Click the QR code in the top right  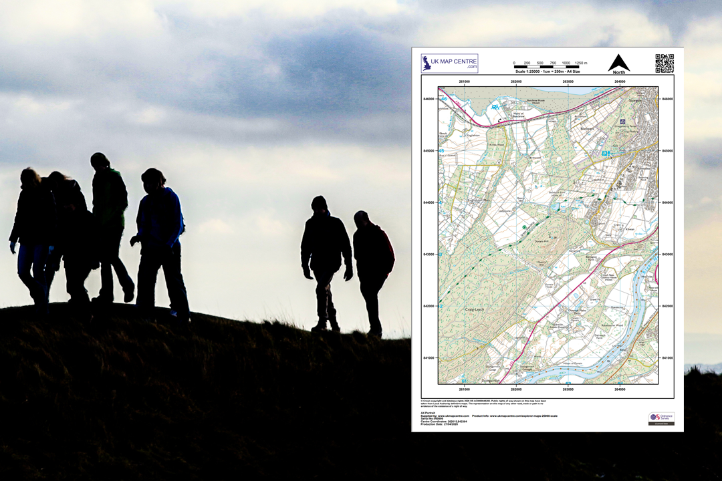point(666,62)
